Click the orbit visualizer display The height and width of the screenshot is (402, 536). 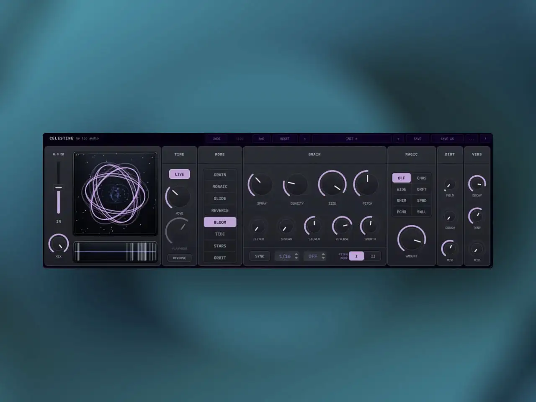(115, 193)
